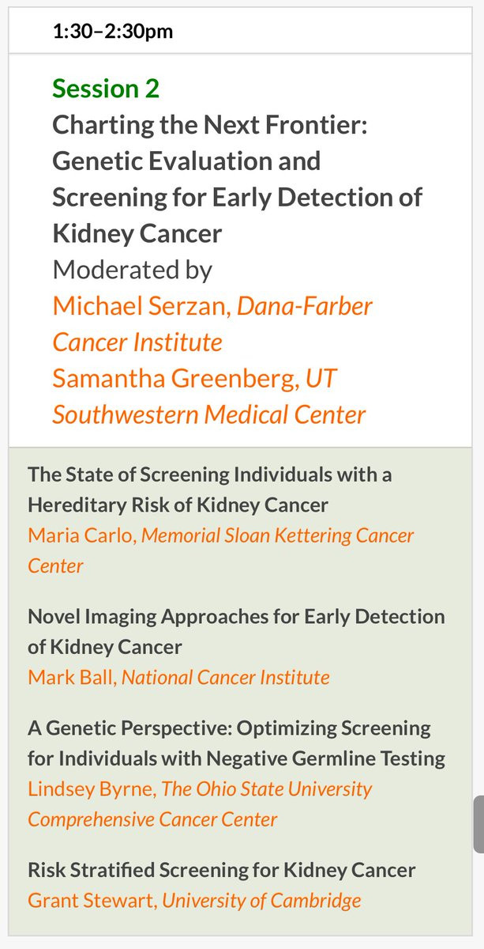Click National Cancer Institute affiliation
Viewport: 484px width, 949px height.
tap(226, 678)
